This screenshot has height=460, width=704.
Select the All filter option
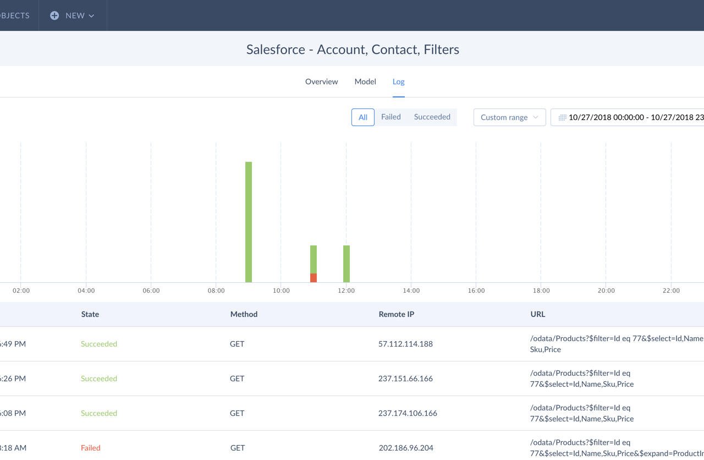pyautogui.click(x=362, y=117)
